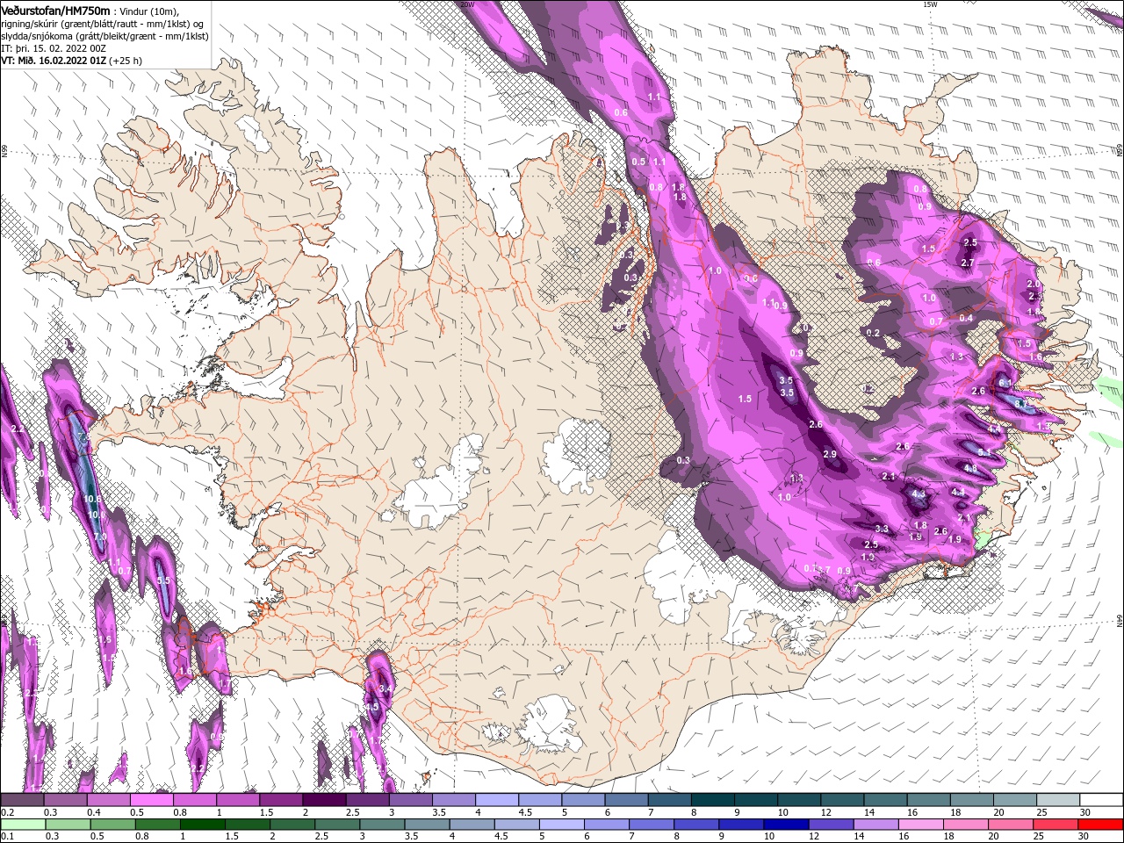Viewport: 1124px width, 843px height.
Task: Pick the grey-green 3 swatch in bottom rain scale
Action: pyautogui.click(x=383, y=825)
